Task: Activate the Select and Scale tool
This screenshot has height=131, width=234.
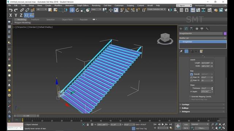Action: 83,10
